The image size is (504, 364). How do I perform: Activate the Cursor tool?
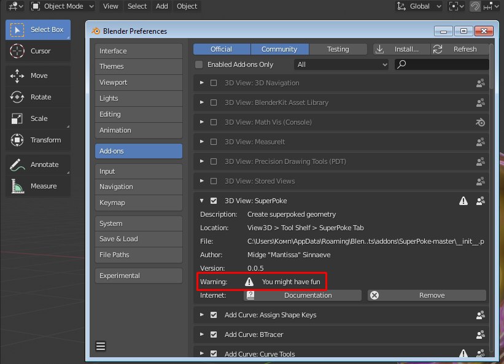pos(38,51)
